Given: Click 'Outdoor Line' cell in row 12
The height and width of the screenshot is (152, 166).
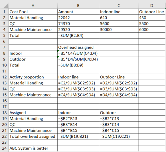Looking at the screenshot, I should [x=119, y=77].
